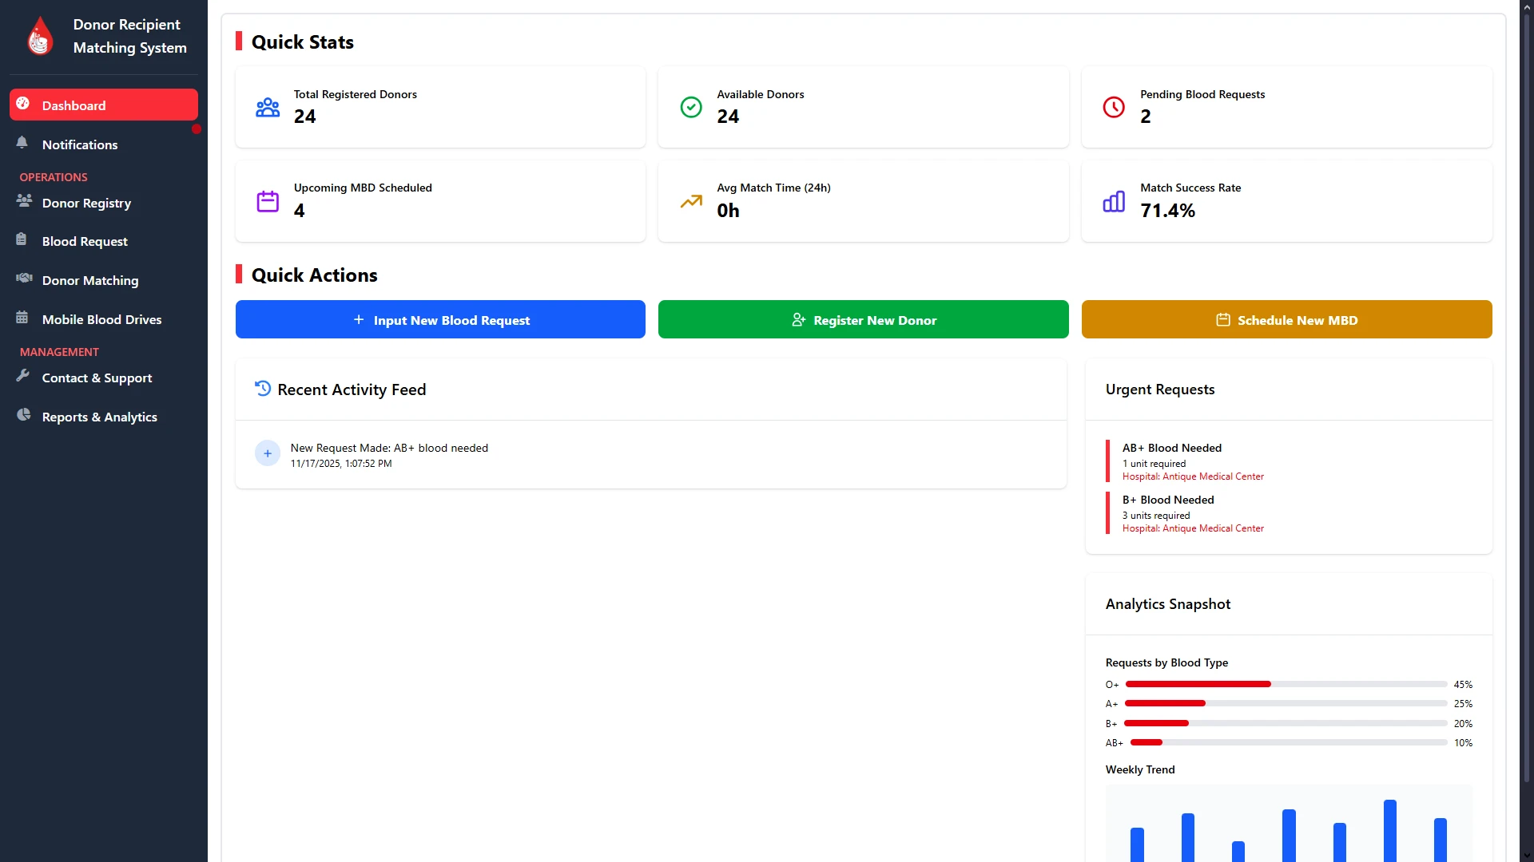Click the Notifications bell icon
The width and height of the screenshot is (1534, 862).
(22, 143)
